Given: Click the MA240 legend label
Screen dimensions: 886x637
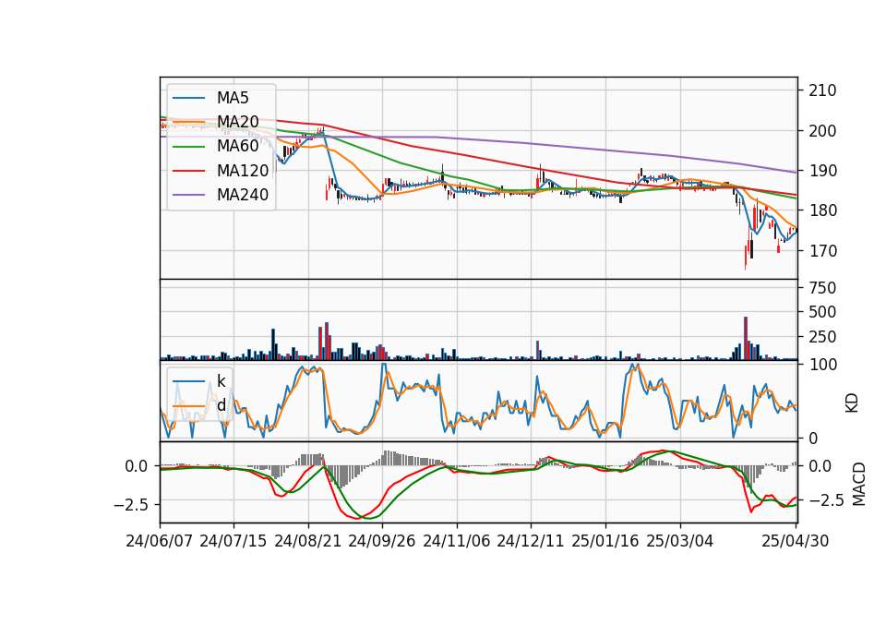Looking at the screenshot, I should [243, 195].
